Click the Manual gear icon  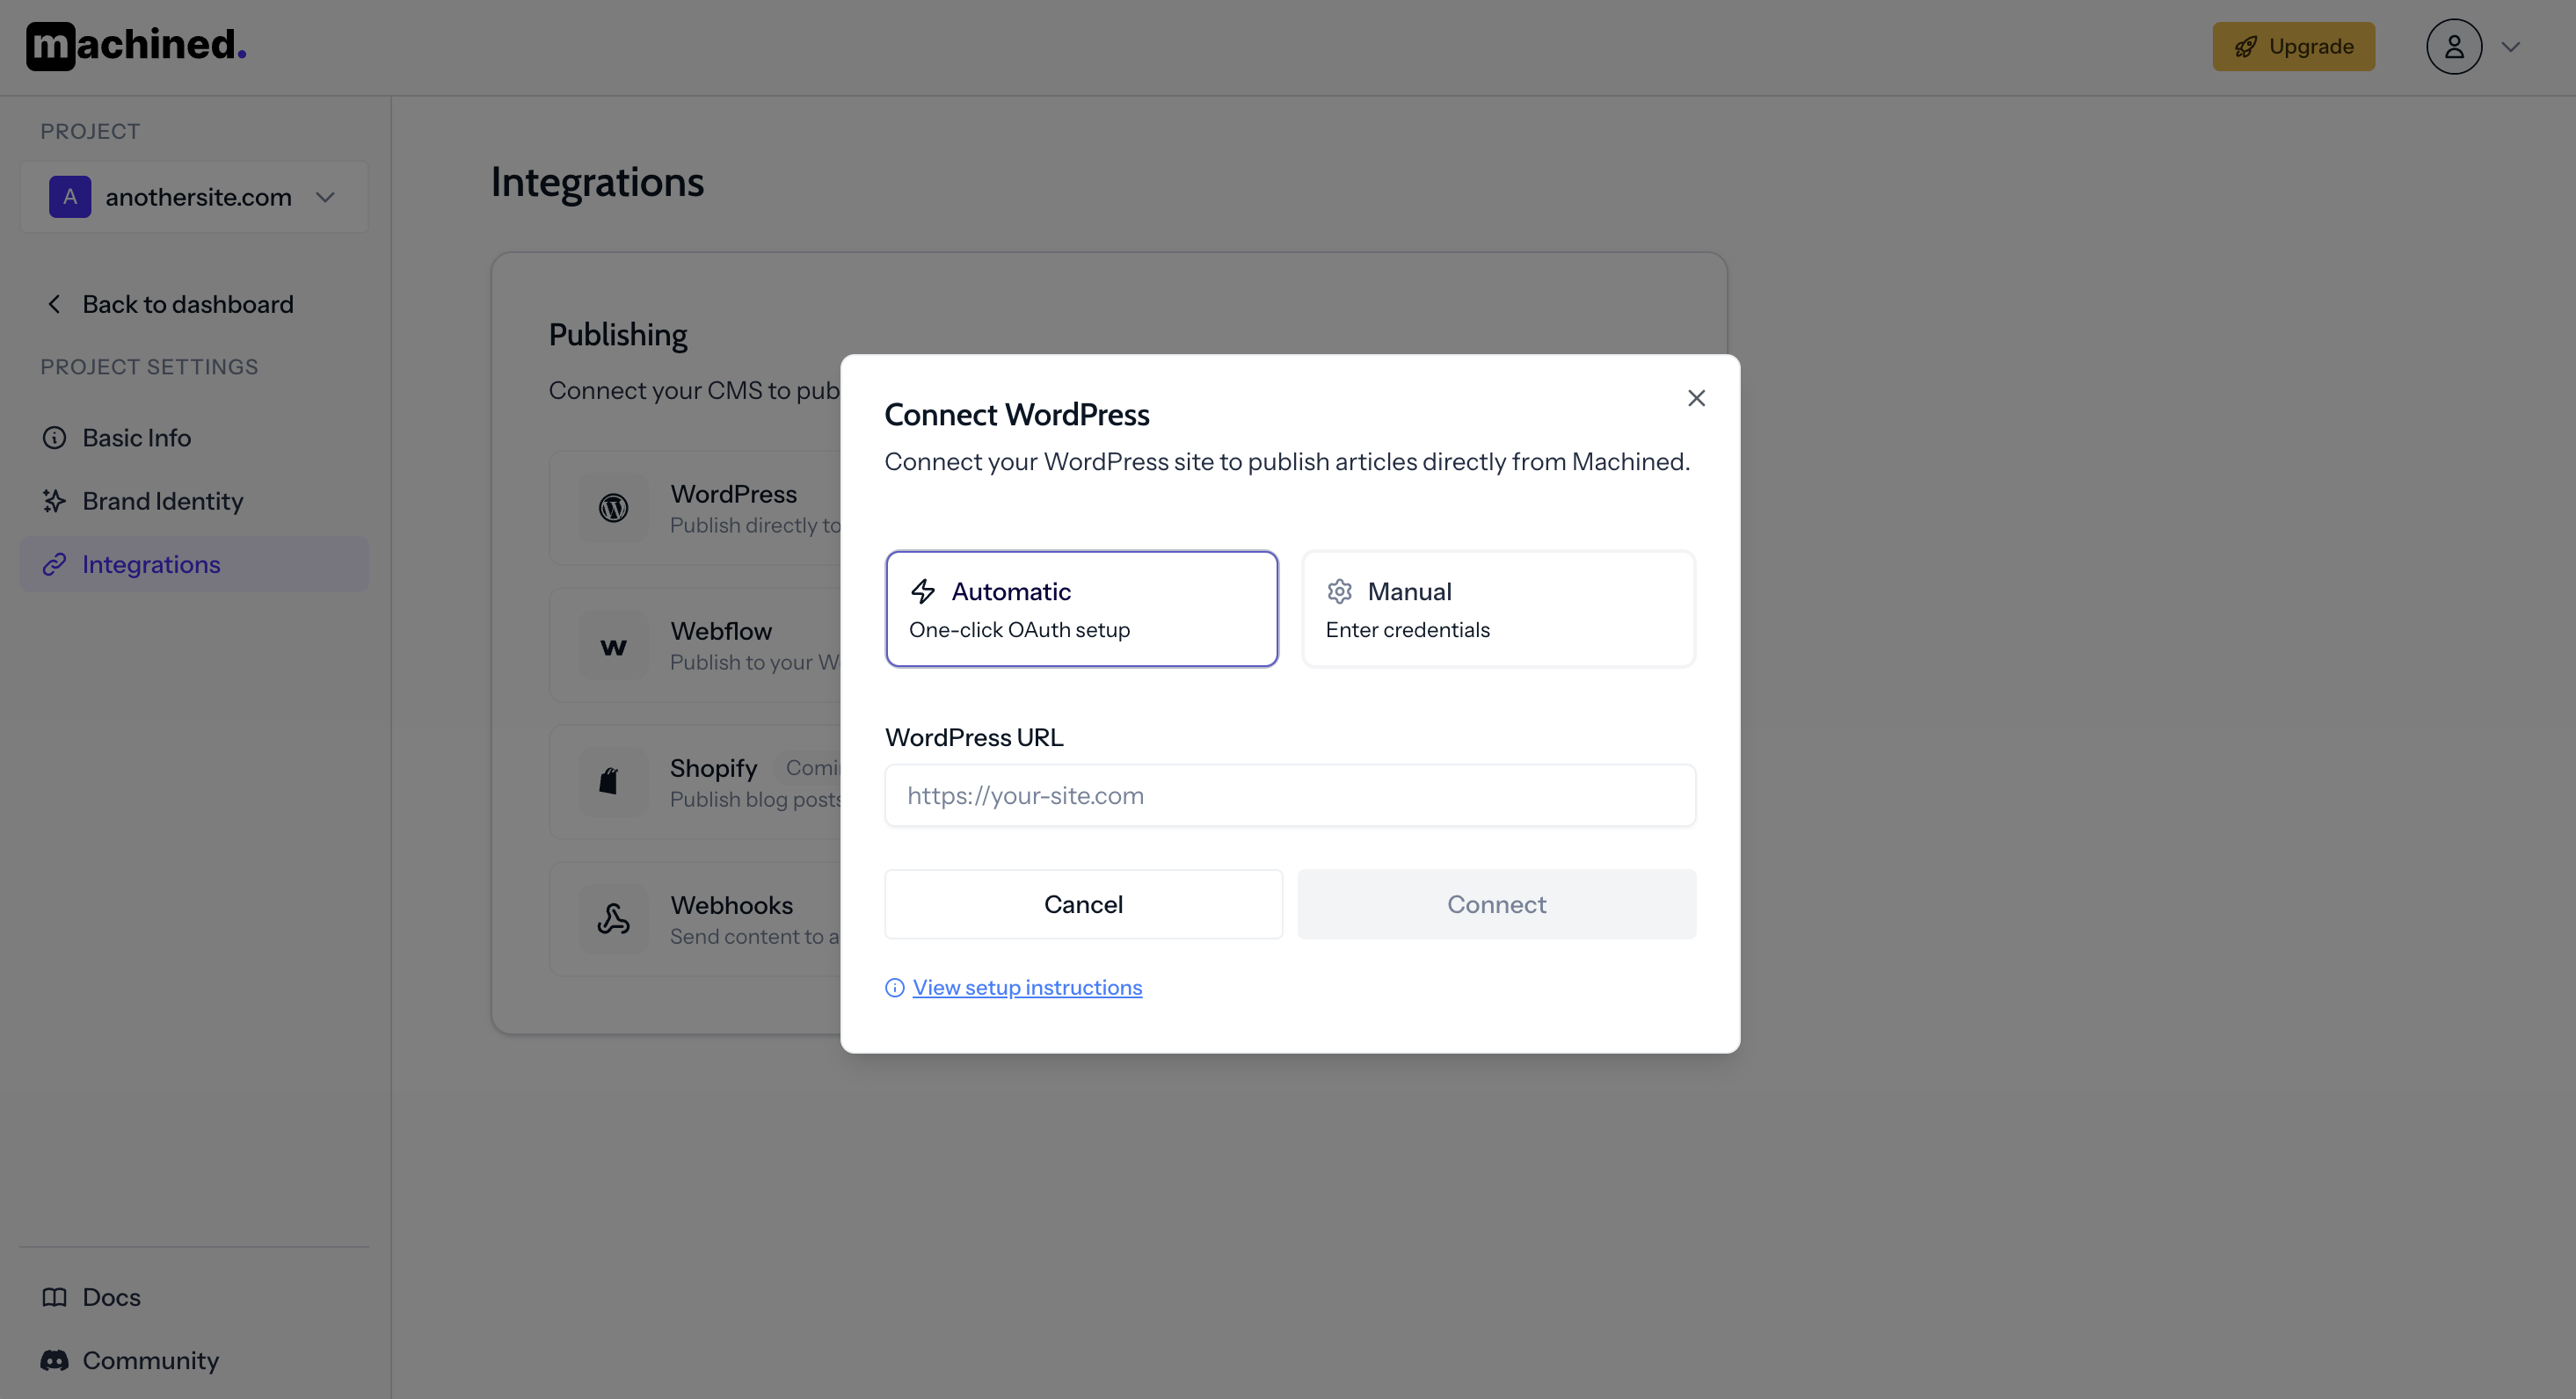[1339, 591]
